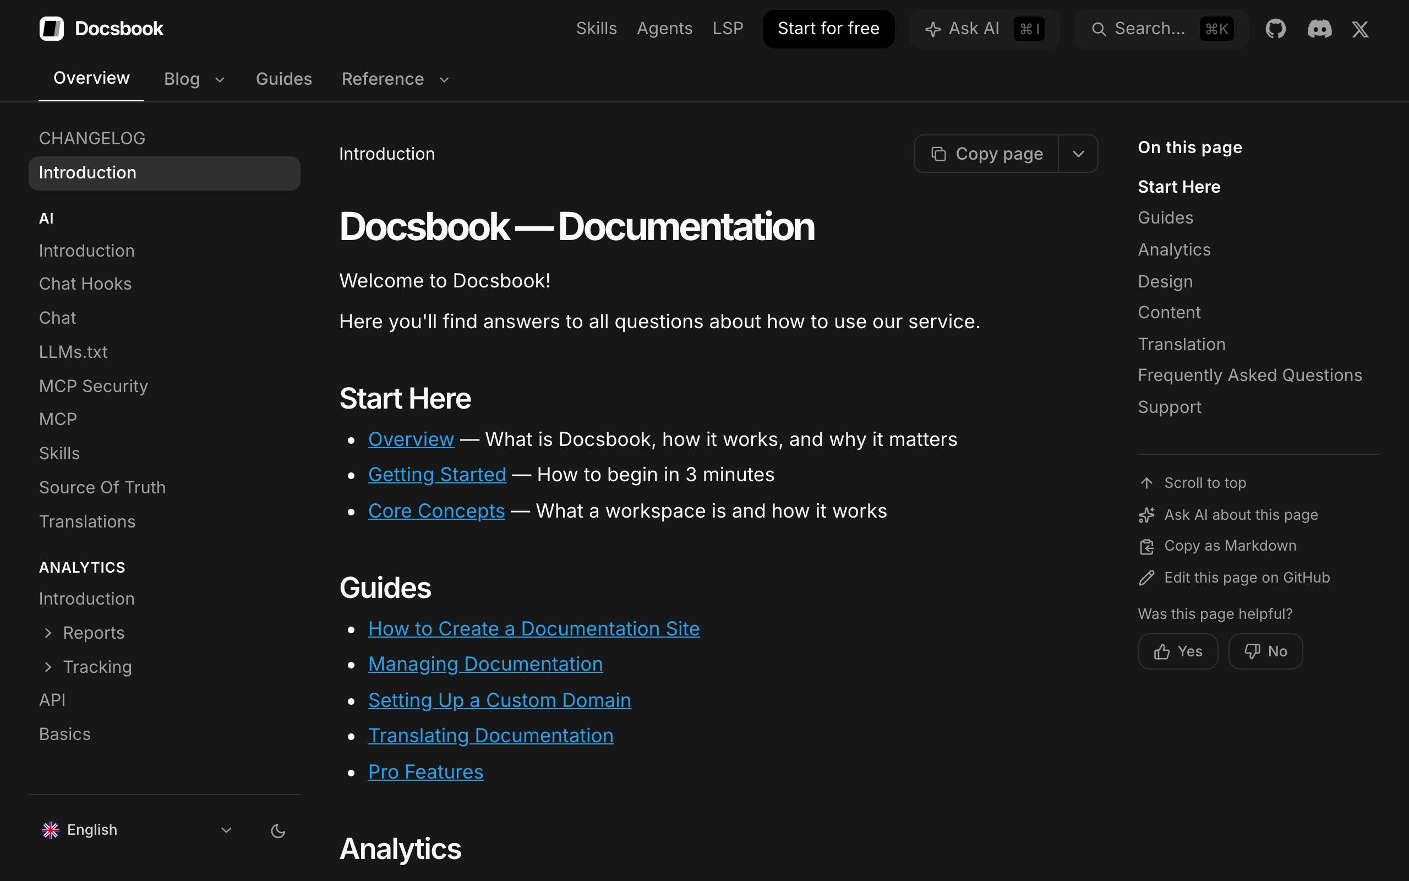Screen dimensions: 1409x881
Task: Click the Edit this page pencil icon
Action: pos(1146,578)
